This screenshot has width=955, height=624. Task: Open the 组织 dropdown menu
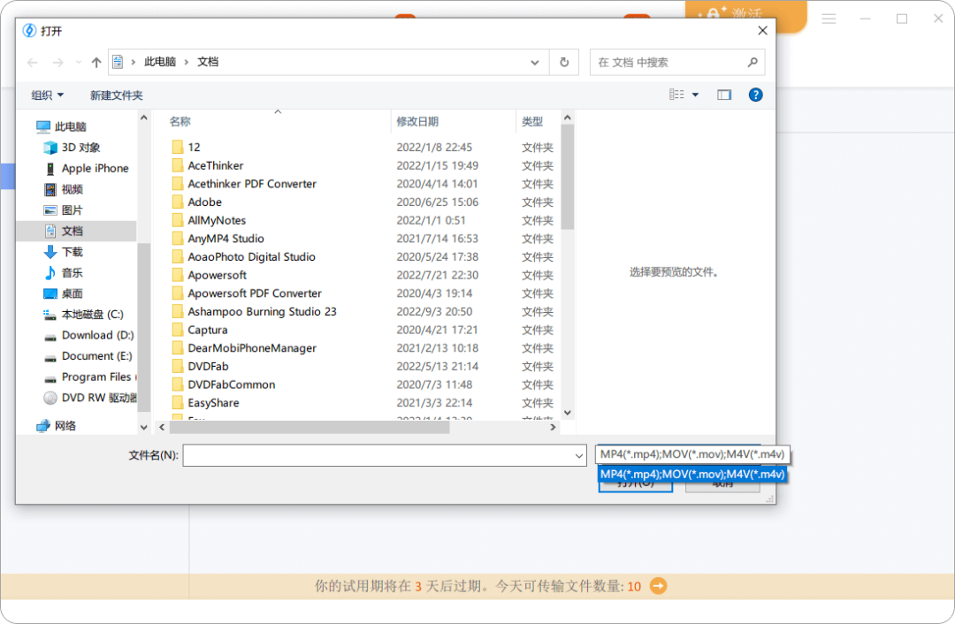pos(46,95)
